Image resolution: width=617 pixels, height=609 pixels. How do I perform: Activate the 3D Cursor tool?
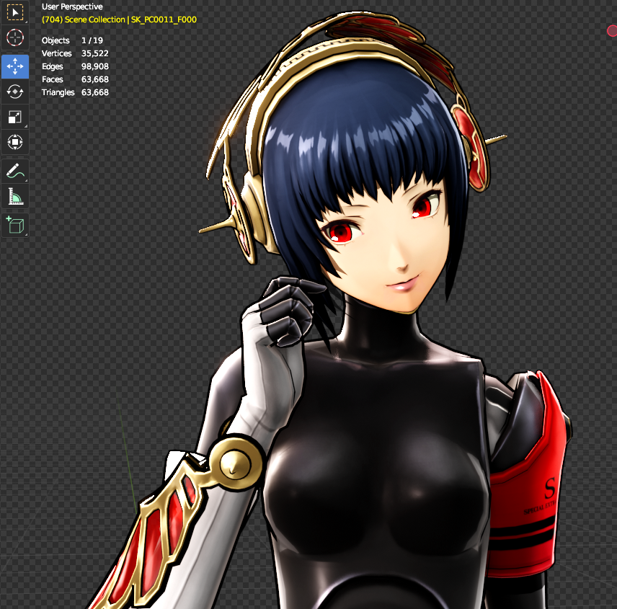[15, 37]
